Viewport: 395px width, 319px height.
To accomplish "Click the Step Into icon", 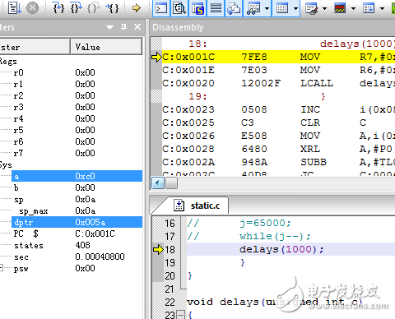I will coord(58,8).
